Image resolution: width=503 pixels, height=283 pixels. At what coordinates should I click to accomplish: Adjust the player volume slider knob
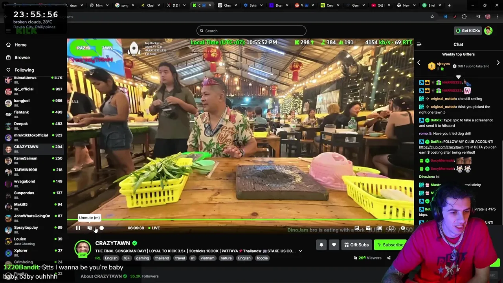coord(101,228)
